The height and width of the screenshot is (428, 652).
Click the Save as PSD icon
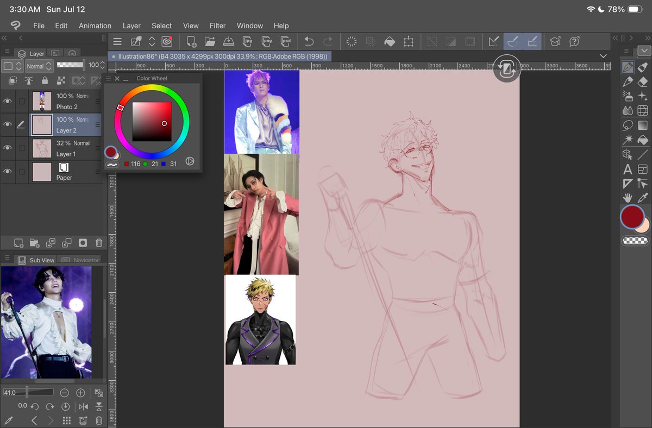point(285,41)
